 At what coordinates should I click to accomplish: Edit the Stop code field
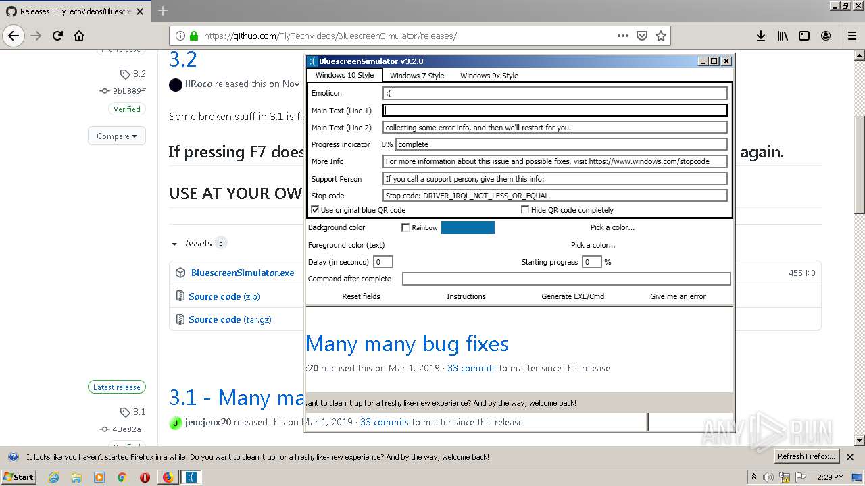coord(555,196)
